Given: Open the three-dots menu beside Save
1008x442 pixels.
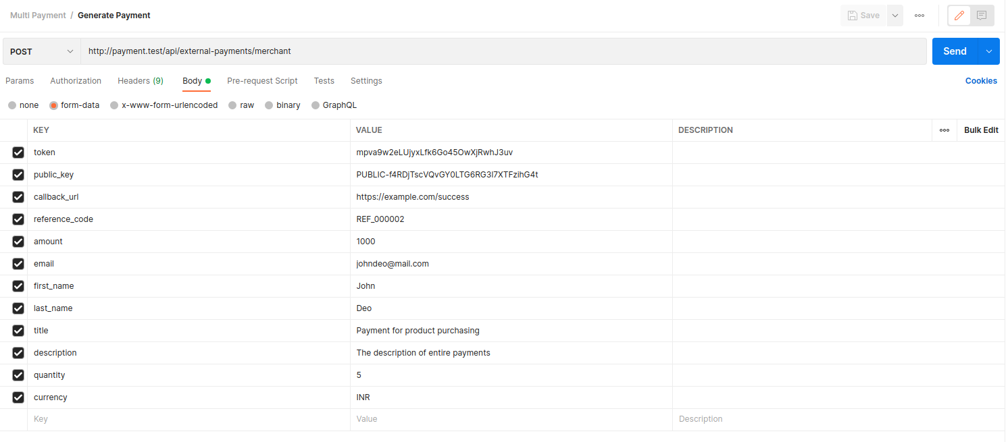Looking at the screenshot, I should 919,16.
